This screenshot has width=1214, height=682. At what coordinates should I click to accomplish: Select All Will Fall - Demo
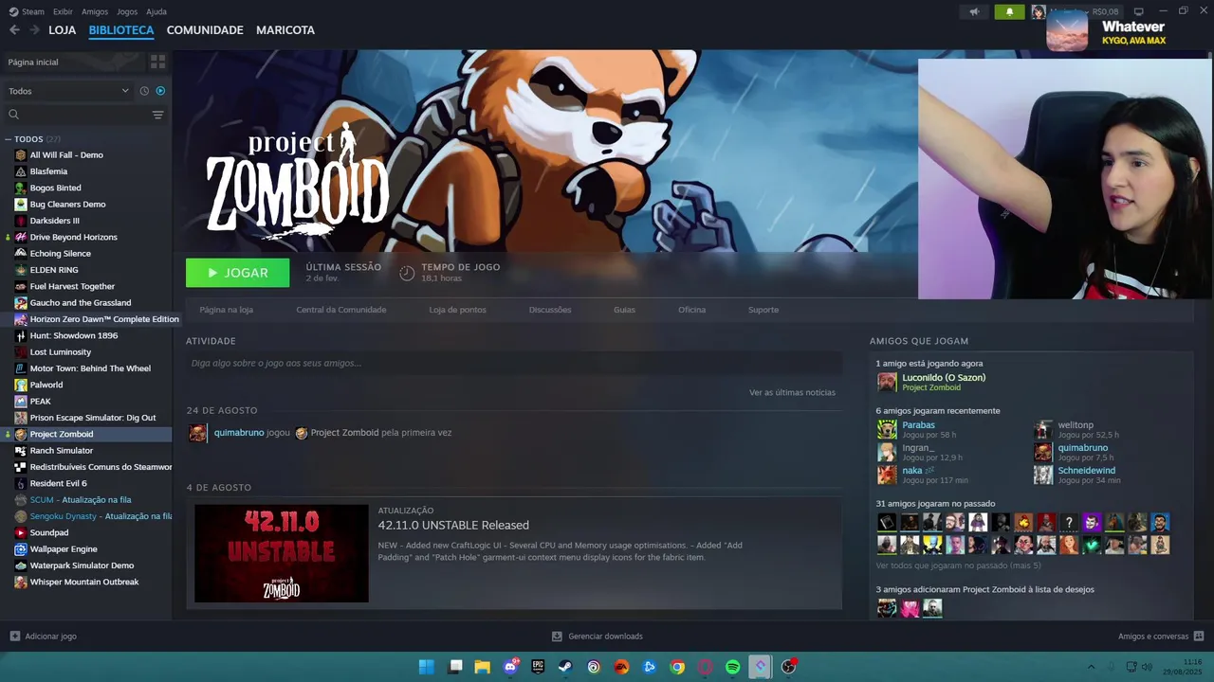pyautogui.click(x=66, y=155)
